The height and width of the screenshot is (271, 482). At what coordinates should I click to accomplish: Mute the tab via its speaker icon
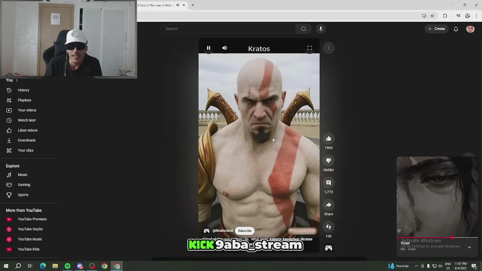tap(178, 5)
